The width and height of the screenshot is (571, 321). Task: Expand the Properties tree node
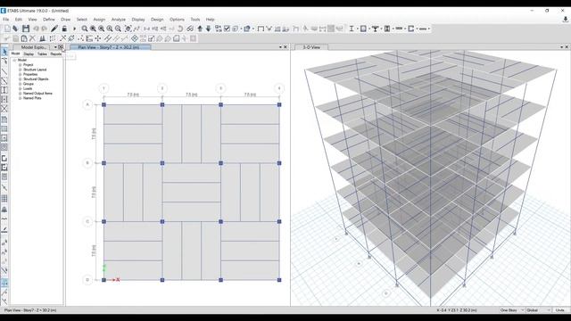(21, 74)
